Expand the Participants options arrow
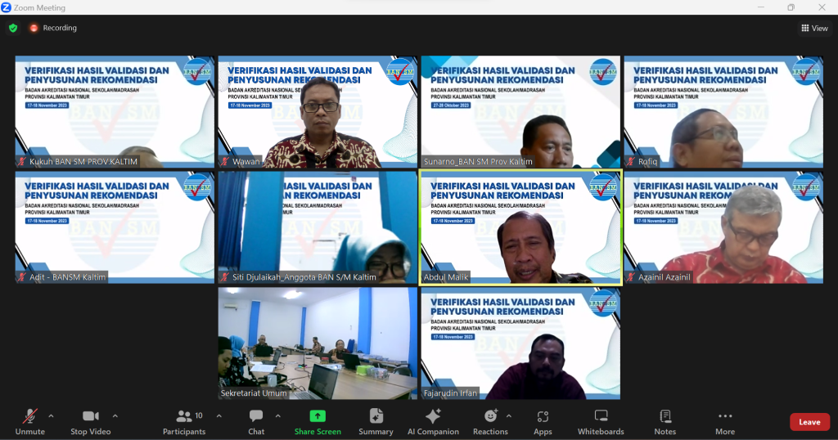Viewport: 838px width, 440px height. click(219, 416)
